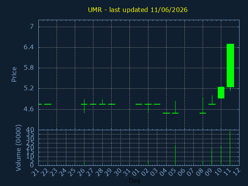
Task: Click the price tick label "4.6"
Action: point(29,109)
